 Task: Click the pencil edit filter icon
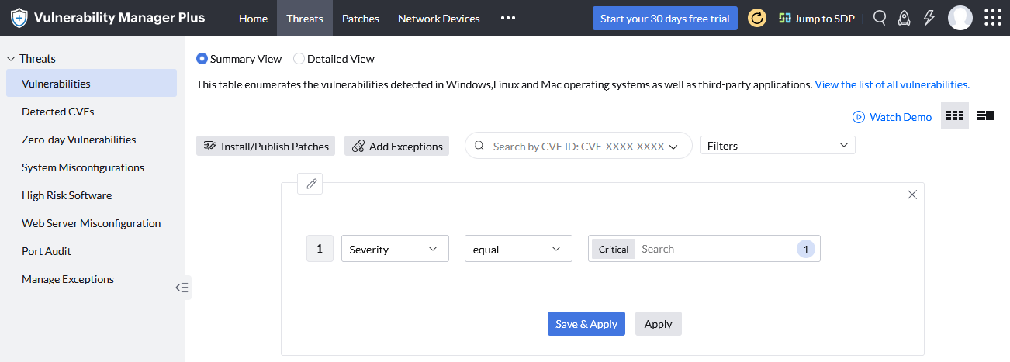click(x=311, y=184)
